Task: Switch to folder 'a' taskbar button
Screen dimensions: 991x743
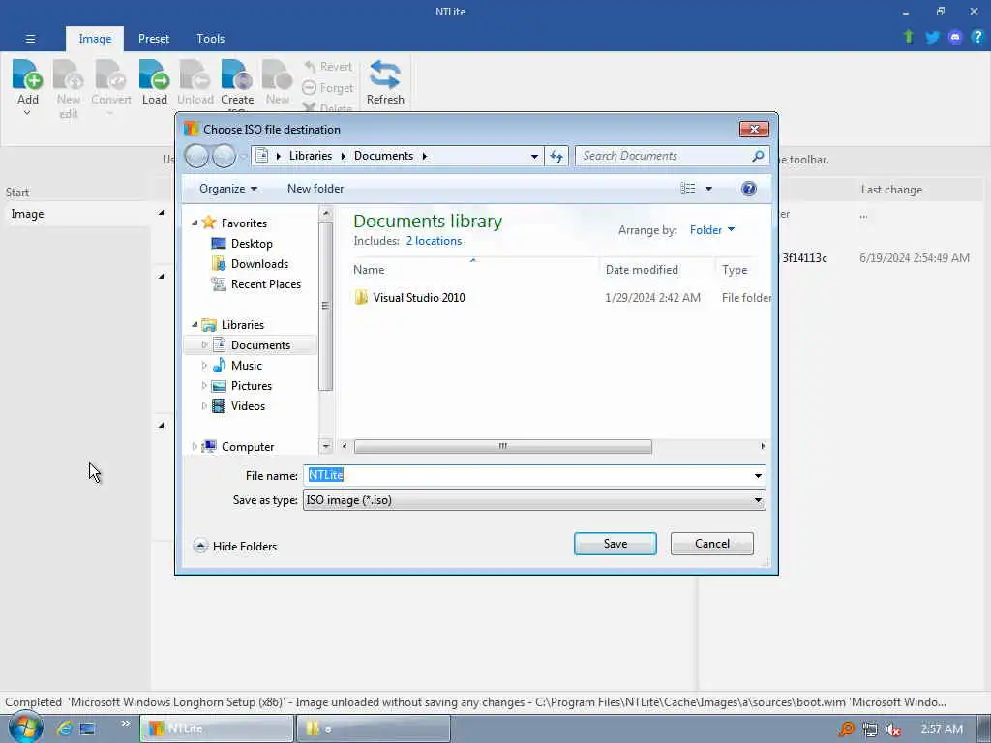Action: [374, 728]
